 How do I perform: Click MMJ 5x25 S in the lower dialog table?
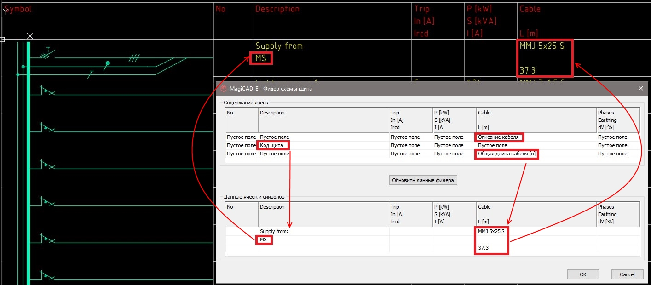point(491,231)
